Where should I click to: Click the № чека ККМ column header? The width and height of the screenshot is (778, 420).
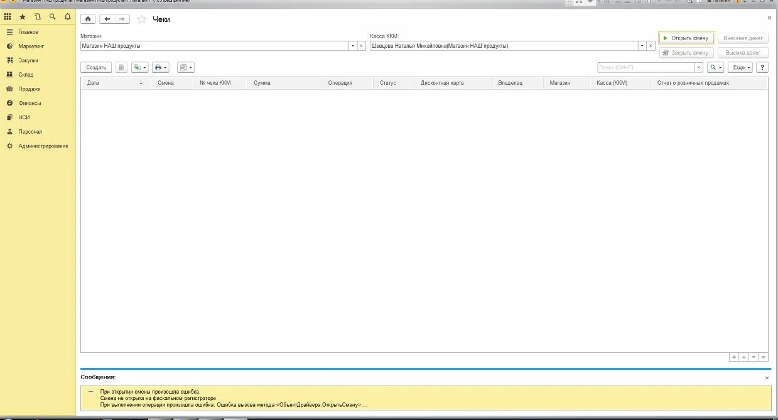click(220, 83)
